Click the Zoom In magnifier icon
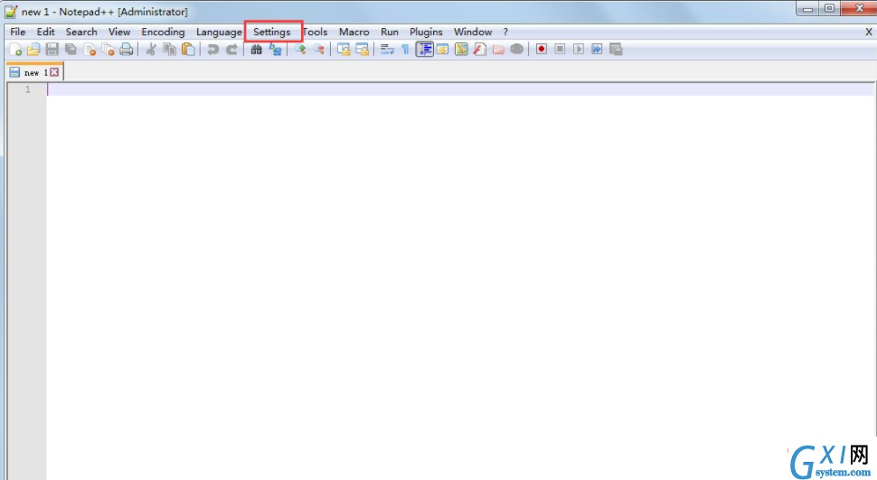 (x=300, y=49)
